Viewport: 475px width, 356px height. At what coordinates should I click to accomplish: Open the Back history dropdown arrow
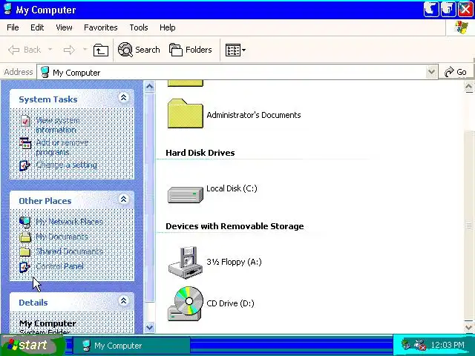(50, 49)
